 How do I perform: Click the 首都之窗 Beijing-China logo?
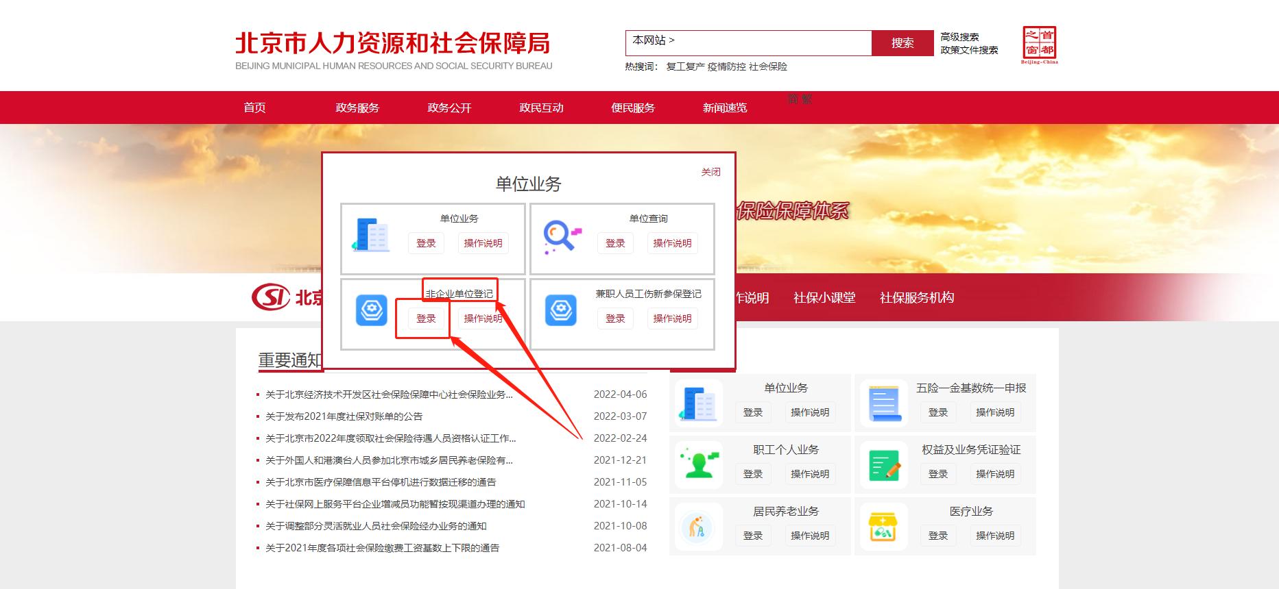pos(1040,45)
